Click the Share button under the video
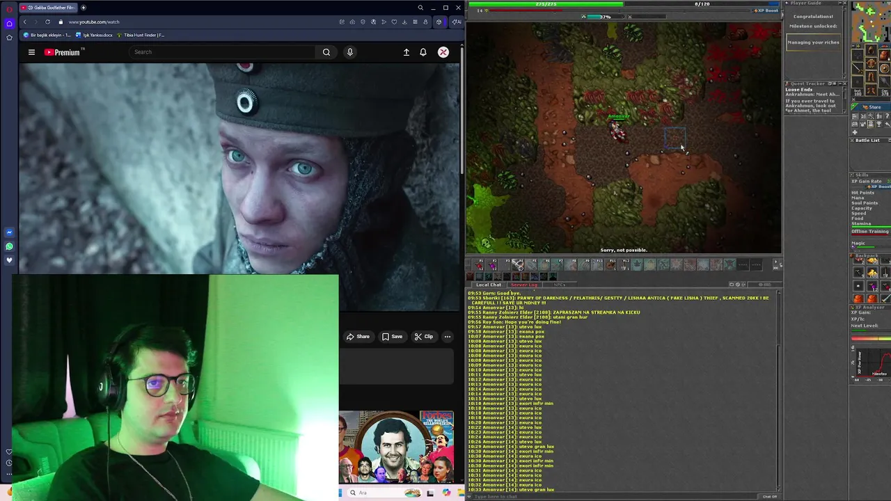 tap(358, 337)
